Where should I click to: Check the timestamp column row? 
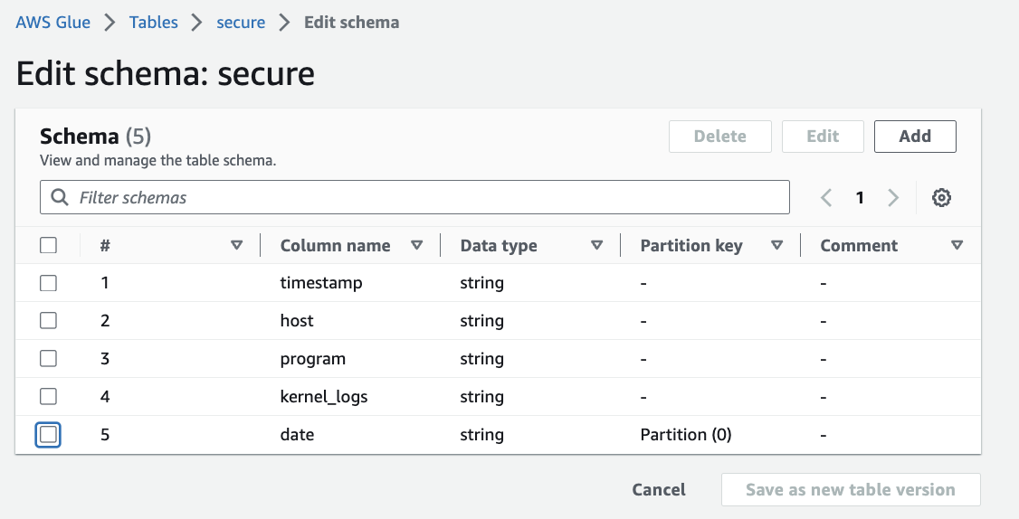(49, 283)
